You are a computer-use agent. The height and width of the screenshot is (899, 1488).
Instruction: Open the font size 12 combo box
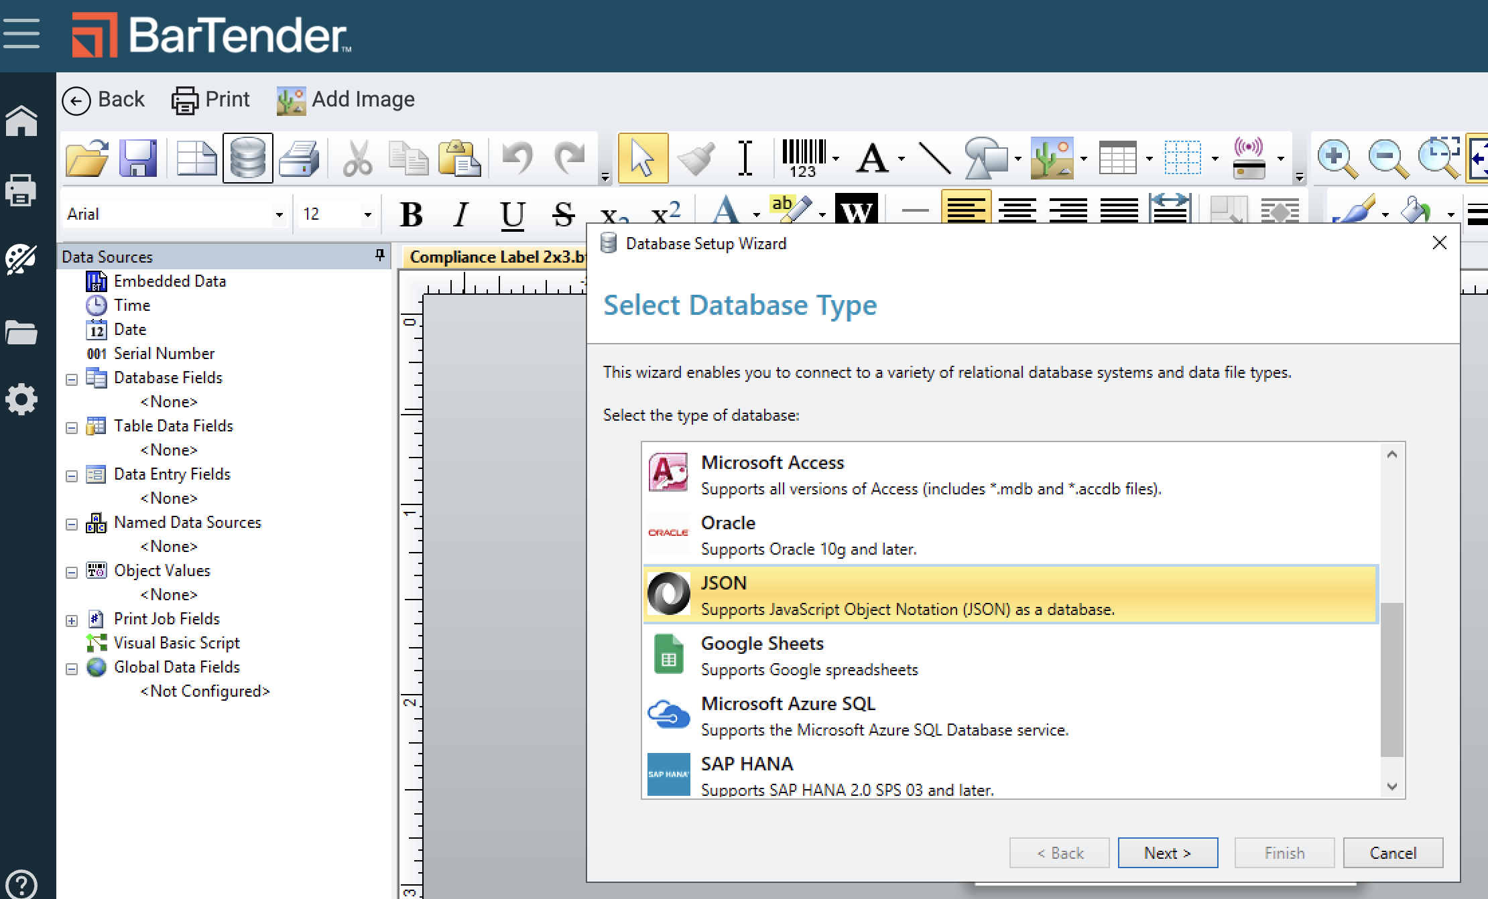point(367,215)
